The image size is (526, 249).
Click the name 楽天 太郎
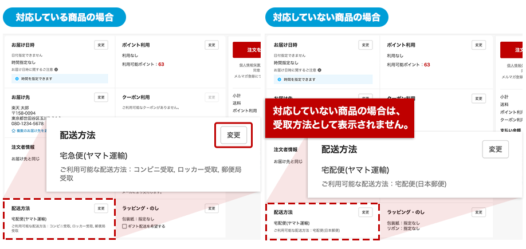21,108
